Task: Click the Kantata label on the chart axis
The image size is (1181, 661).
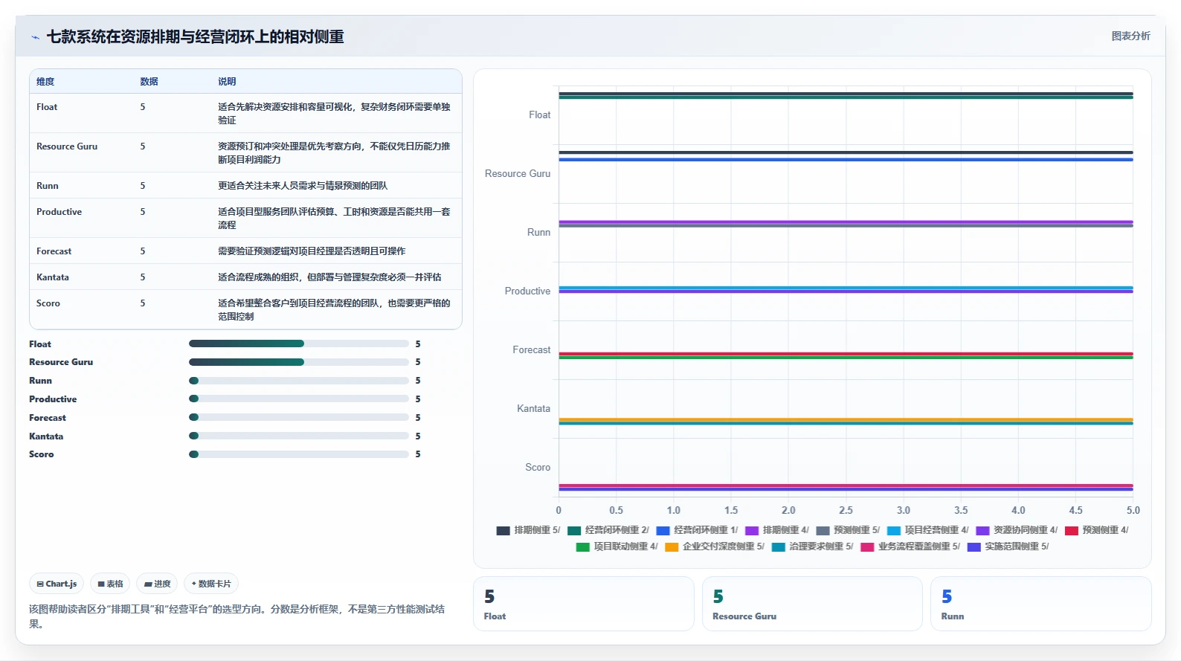Action: pyautogui.click(x=534, y=409)
